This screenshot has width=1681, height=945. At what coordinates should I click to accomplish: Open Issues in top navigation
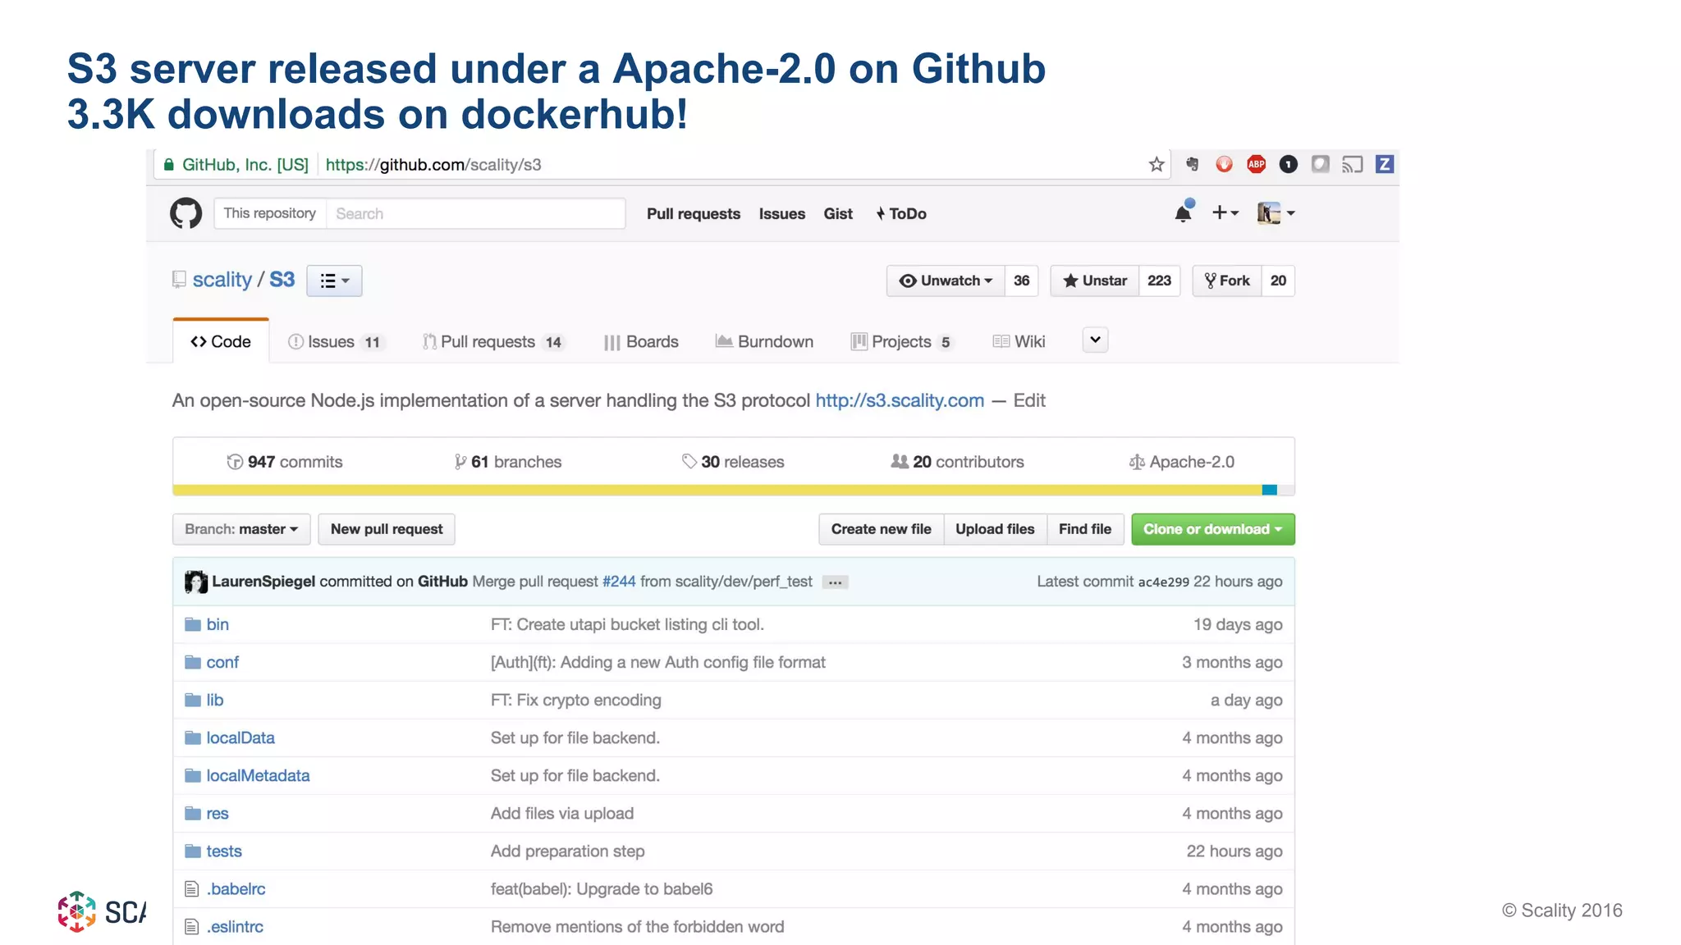pyautogui.click(x=782, y=213)
